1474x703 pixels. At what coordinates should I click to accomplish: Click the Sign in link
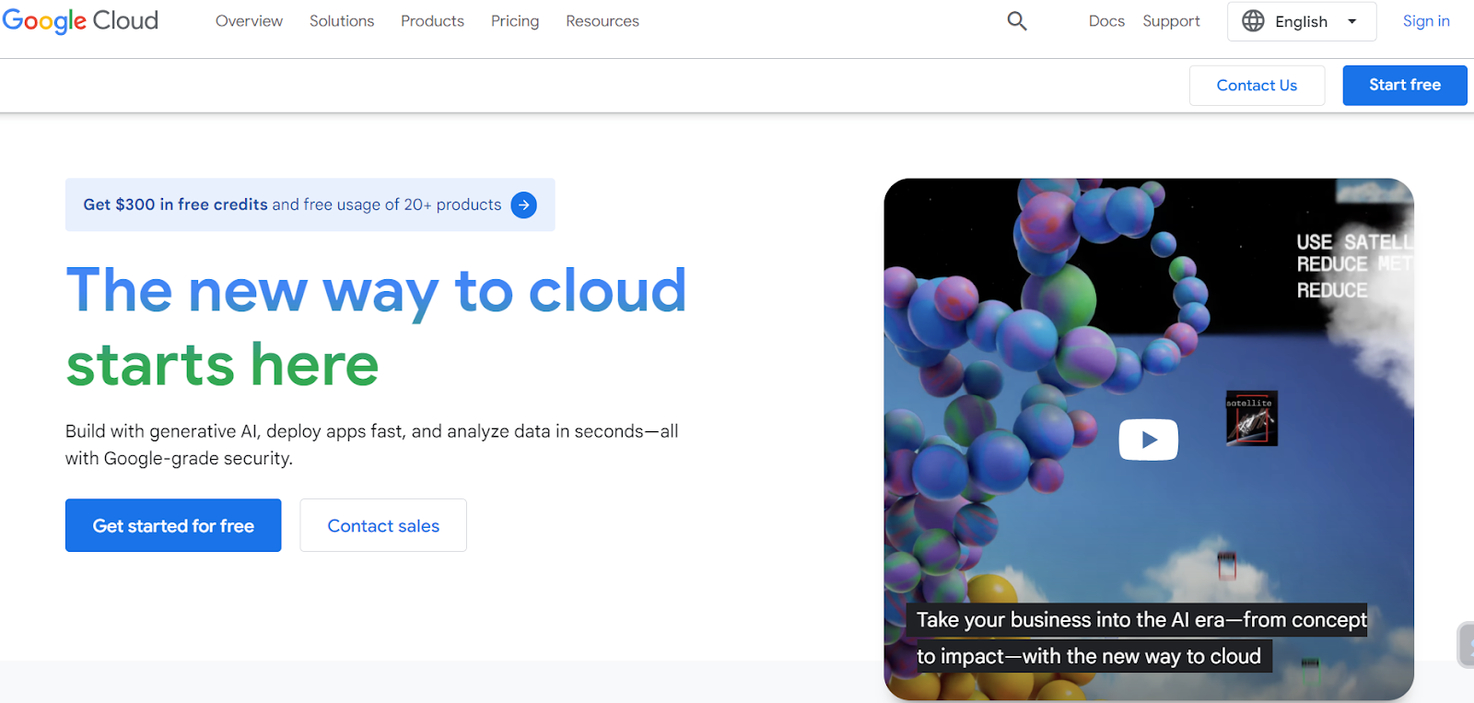1426,21
